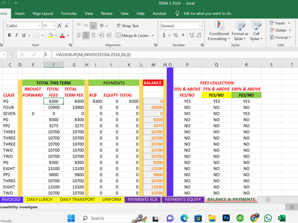Image resolution: width=298 pixels, height=223 pixels.
Task: Click Merge & Center button
Action: [133, 35]
